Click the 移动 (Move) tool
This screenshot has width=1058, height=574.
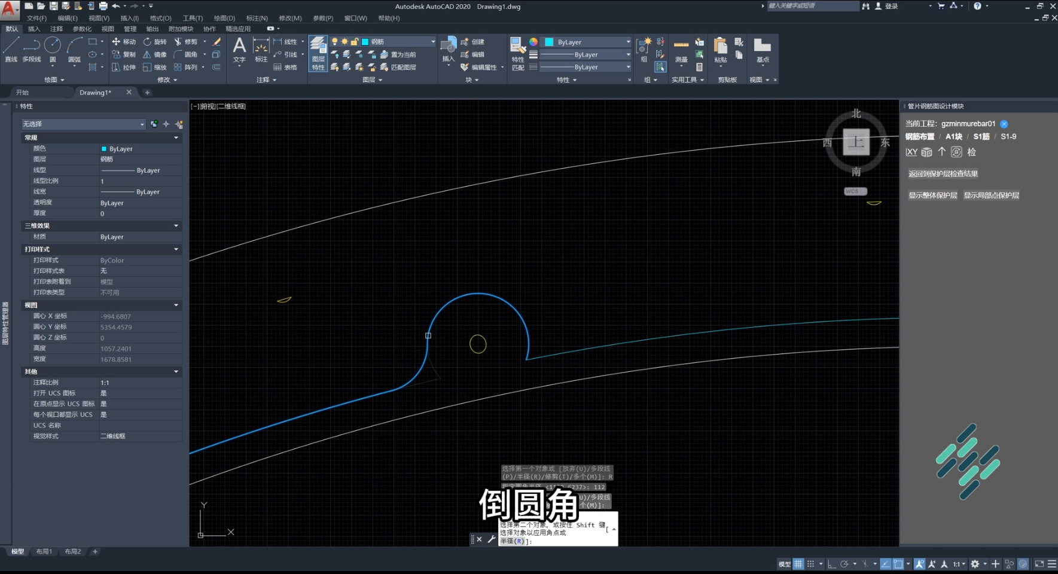coord(124,42)
